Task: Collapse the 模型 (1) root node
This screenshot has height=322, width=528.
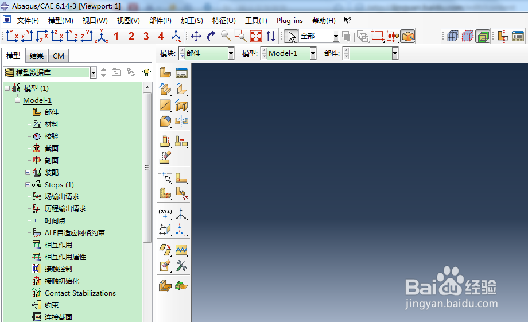Action: (x=7, y=88)
